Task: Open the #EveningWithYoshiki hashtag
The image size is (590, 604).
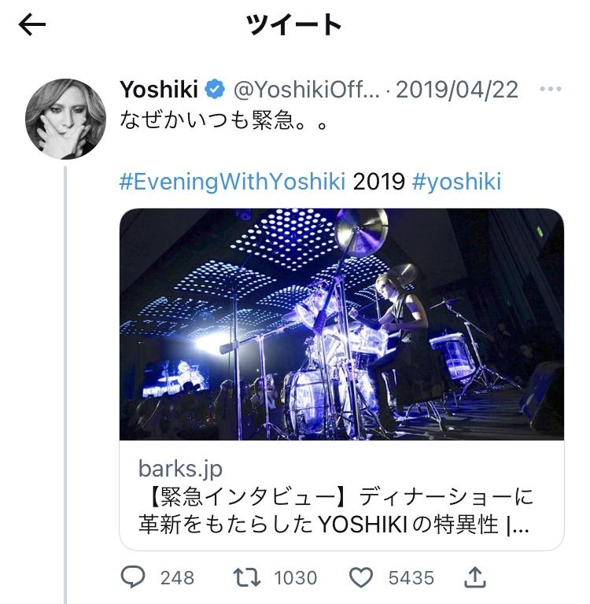Action: (x=232, y=182)
